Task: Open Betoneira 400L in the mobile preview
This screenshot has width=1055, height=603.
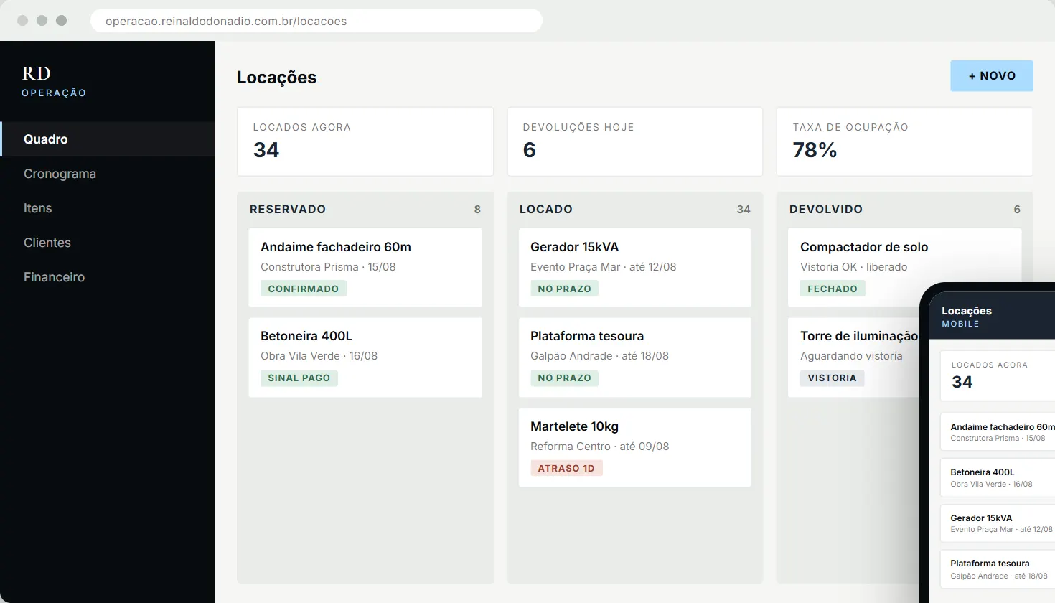Action: pos(998,478)
